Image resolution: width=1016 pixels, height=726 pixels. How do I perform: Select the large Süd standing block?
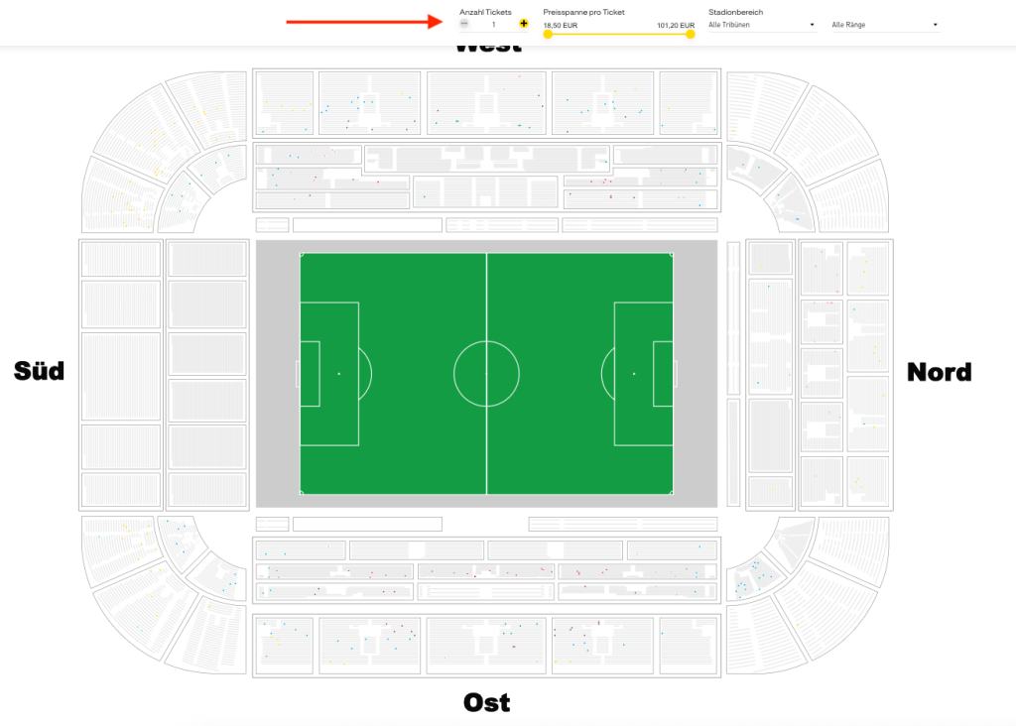point(121,377)
